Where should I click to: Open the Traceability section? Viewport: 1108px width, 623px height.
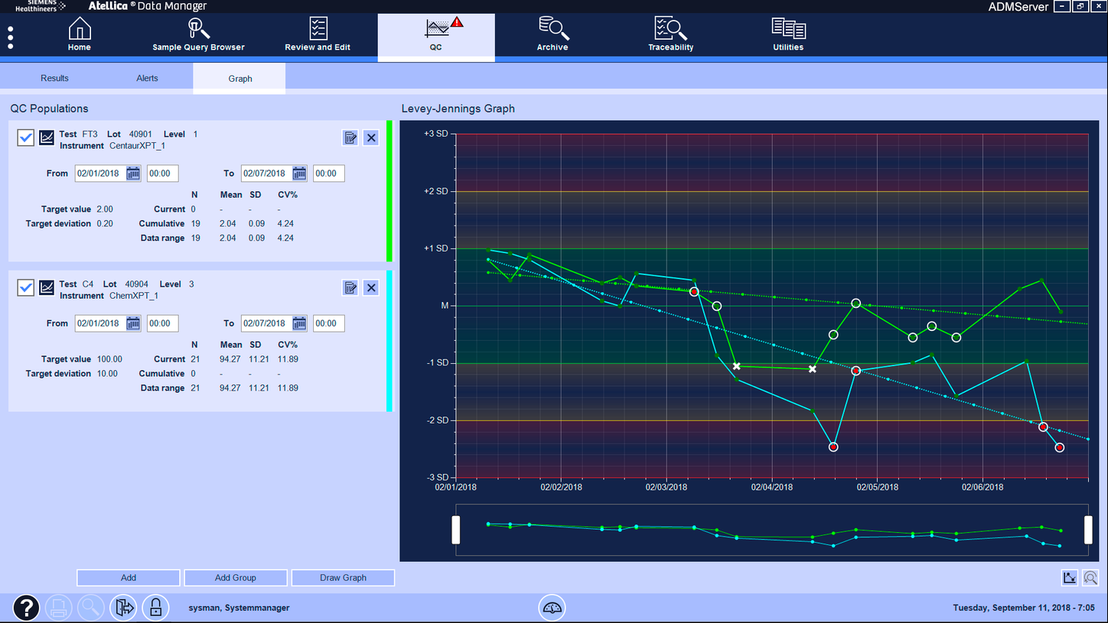tap(670, 34)
